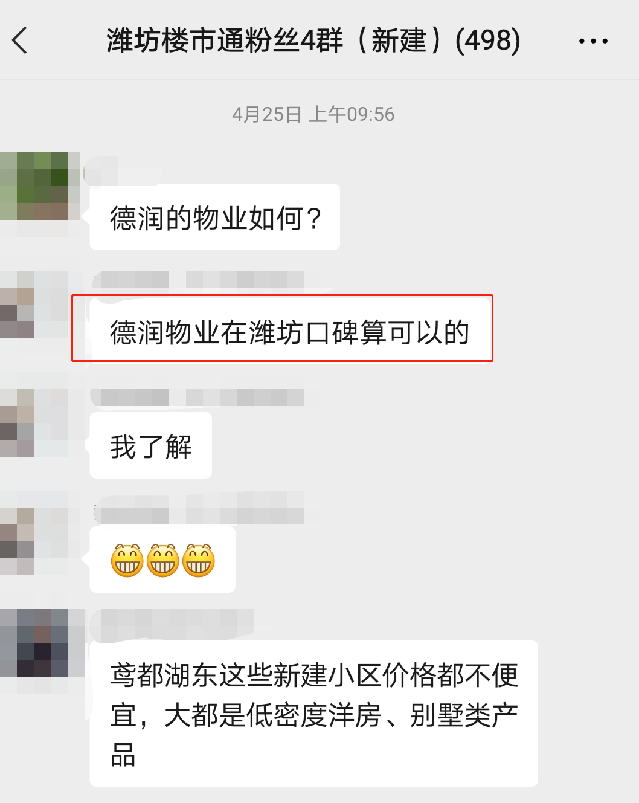
Task: Tap the first grinning emoji
Action: tap(127, 560)
